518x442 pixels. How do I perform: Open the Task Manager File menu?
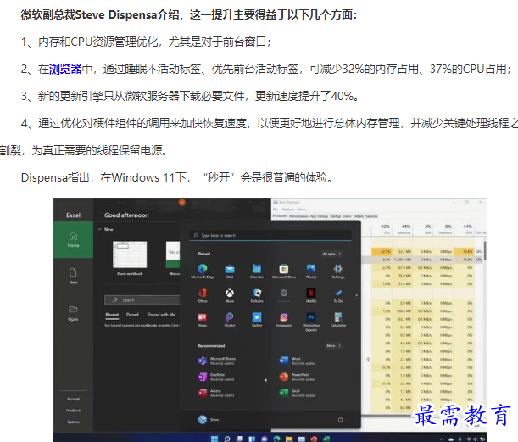276,210
